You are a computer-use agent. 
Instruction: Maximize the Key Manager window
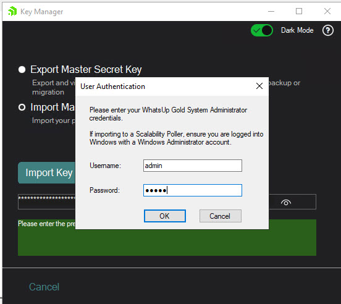pyautogui.click(x=299, y=11)
